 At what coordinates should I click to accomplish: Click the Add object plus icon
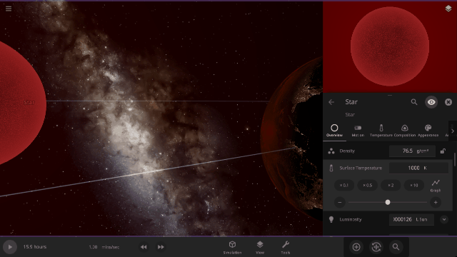point(356,247)
